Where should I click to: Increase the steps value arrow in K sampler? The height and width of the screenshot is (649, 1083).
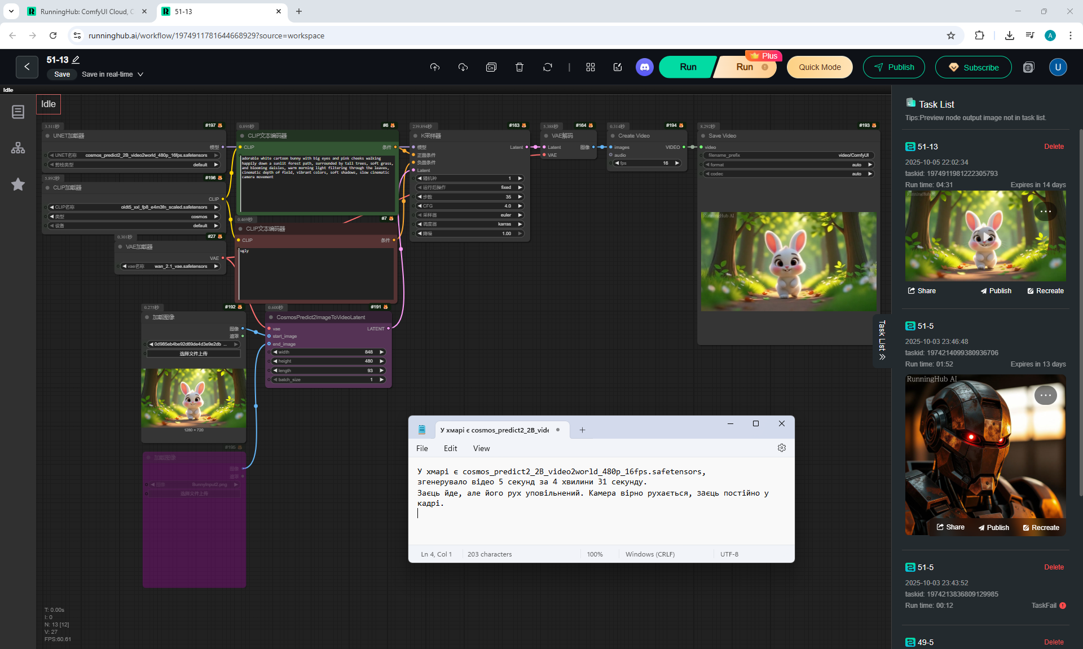(520, 197)
